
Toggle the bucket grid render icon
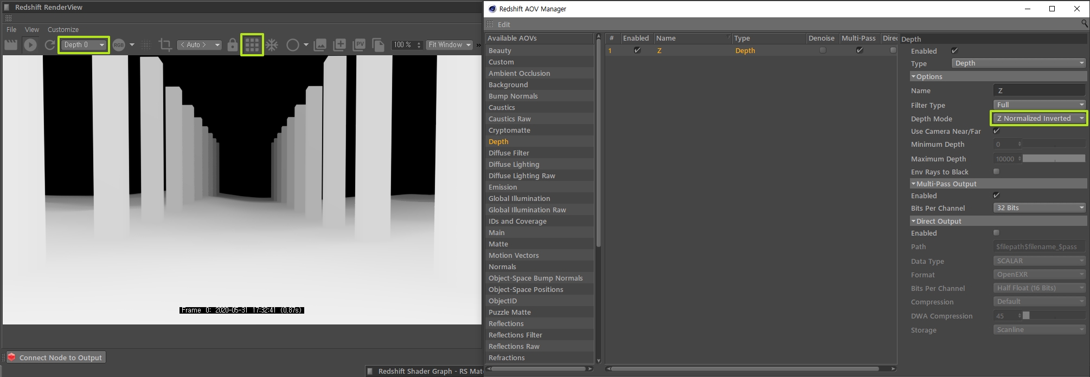[x=252, y=45]
